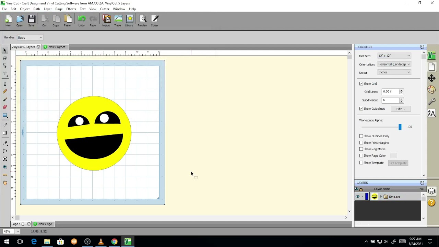Undo the last action

81,21
